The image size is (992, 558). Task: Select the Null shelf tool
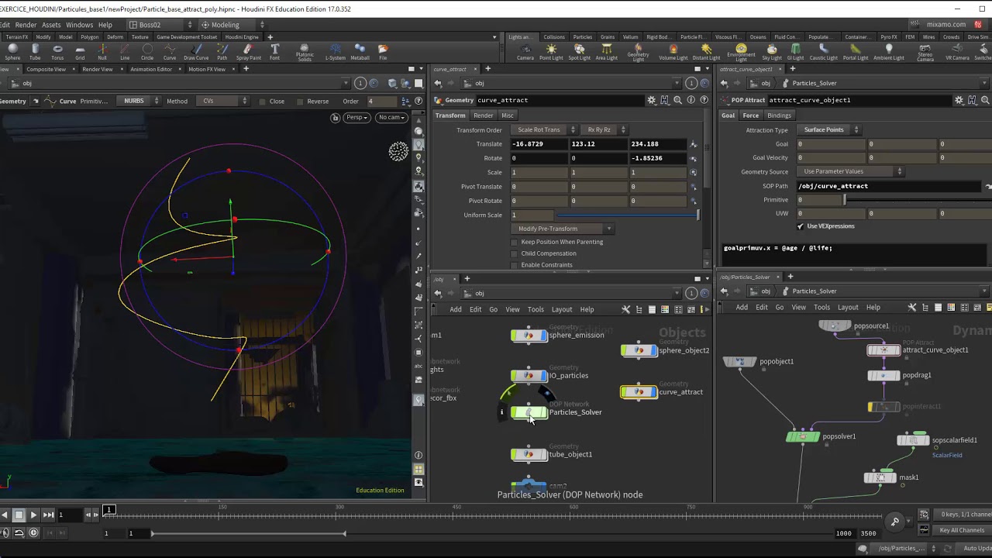pyautogui.click(x=102, y=52)
